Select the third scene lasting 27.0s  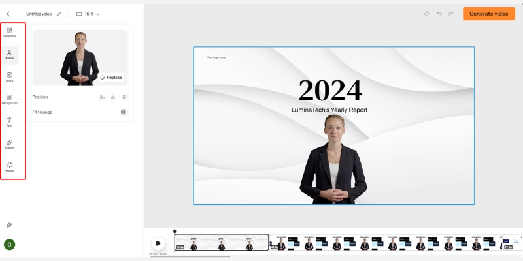(x=513, y=242)
